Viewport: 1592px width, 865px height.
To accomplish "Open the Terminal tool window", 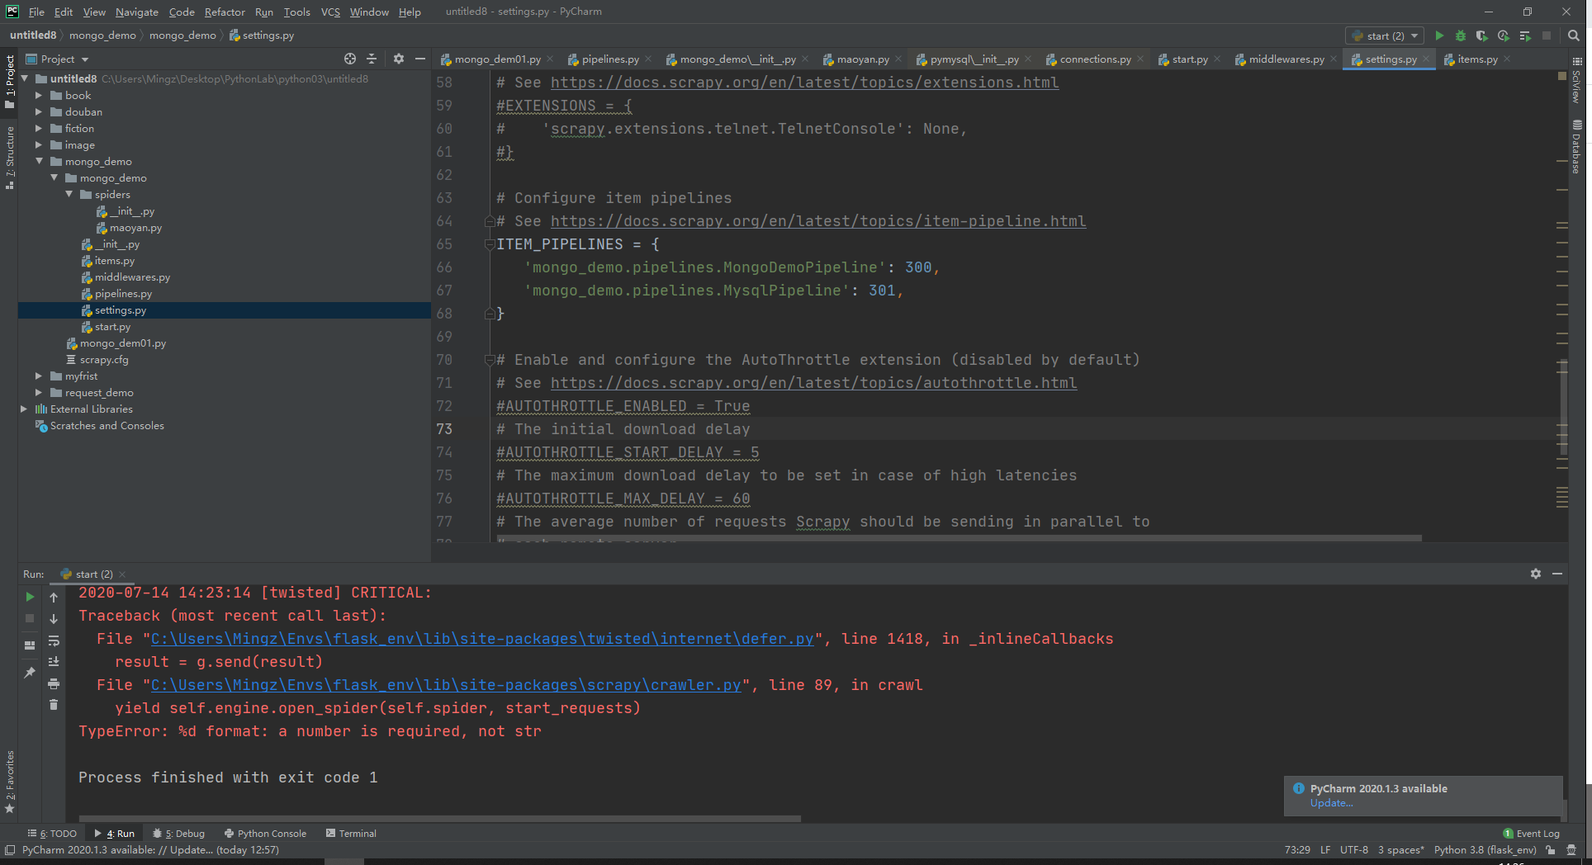I will [x=351, y=834].
